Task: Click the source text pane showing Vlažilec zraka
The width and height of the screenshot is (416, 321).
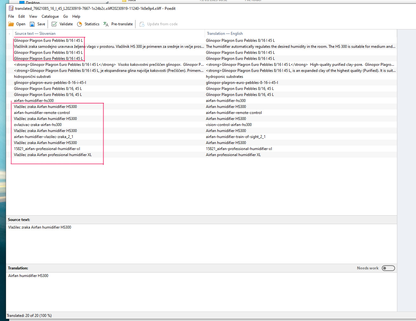Action: [201, 243]
